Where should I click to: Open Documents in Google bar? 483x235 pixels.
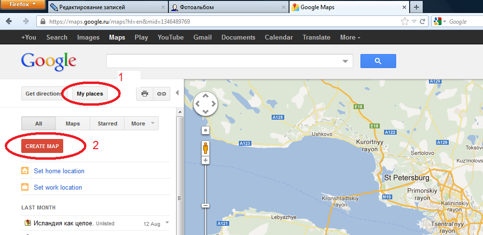click(x=238, y=37)
